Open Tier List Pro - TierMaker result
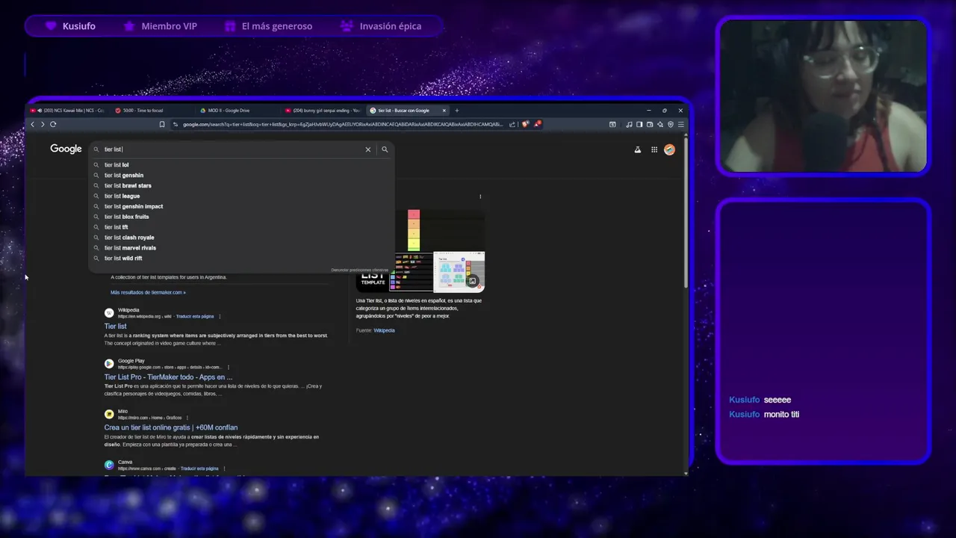 coord(168,377)
